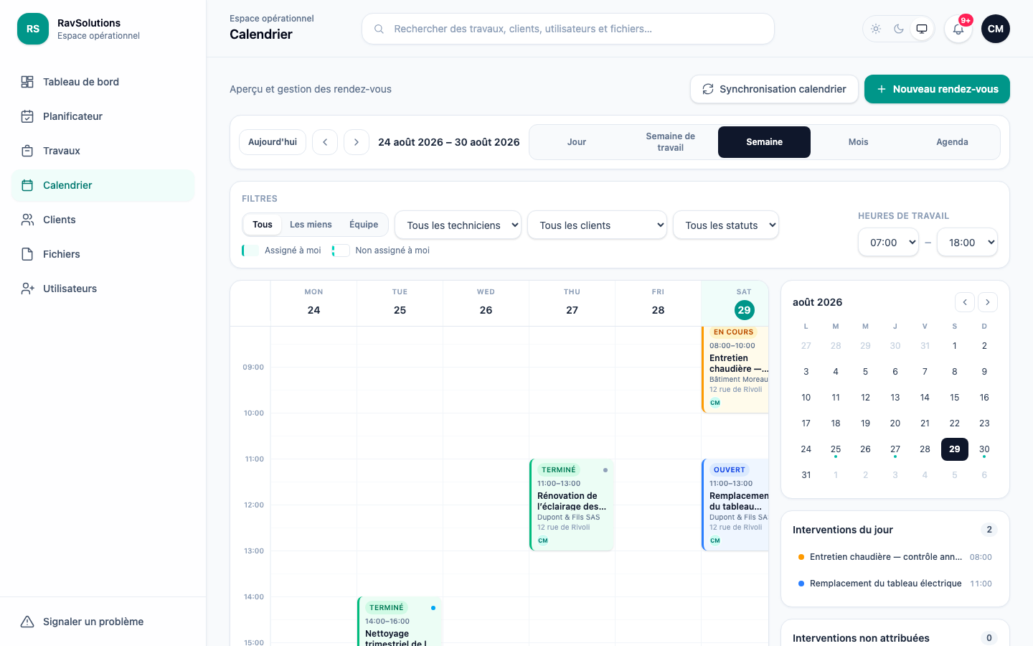Open notifications with the bell icon
The height and width of the screenshot is (646, 1033).
(958, 29)
